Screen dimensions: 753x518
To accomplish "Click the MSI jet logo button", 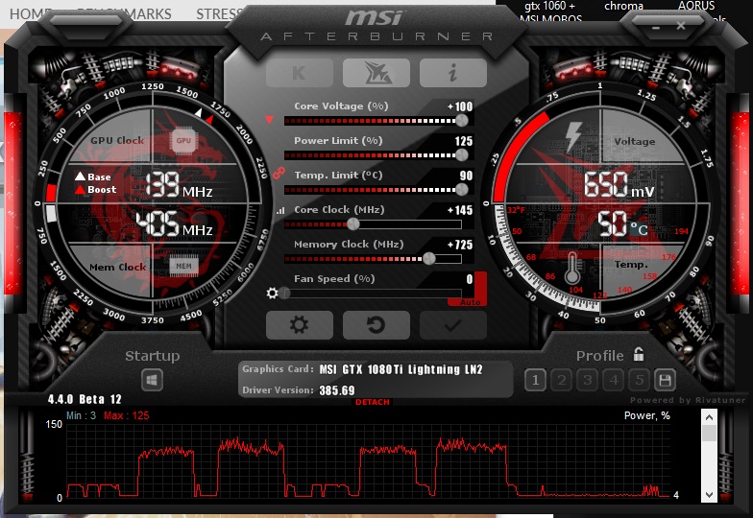I will 376,73.
